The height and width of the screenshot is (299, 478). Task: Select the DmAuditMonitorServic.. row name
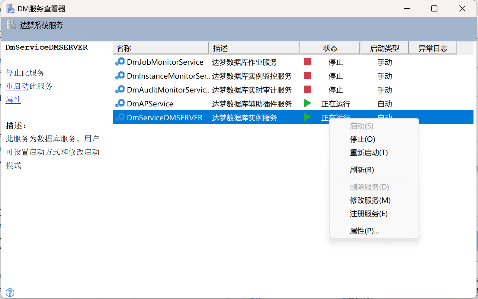pos(168,90)
